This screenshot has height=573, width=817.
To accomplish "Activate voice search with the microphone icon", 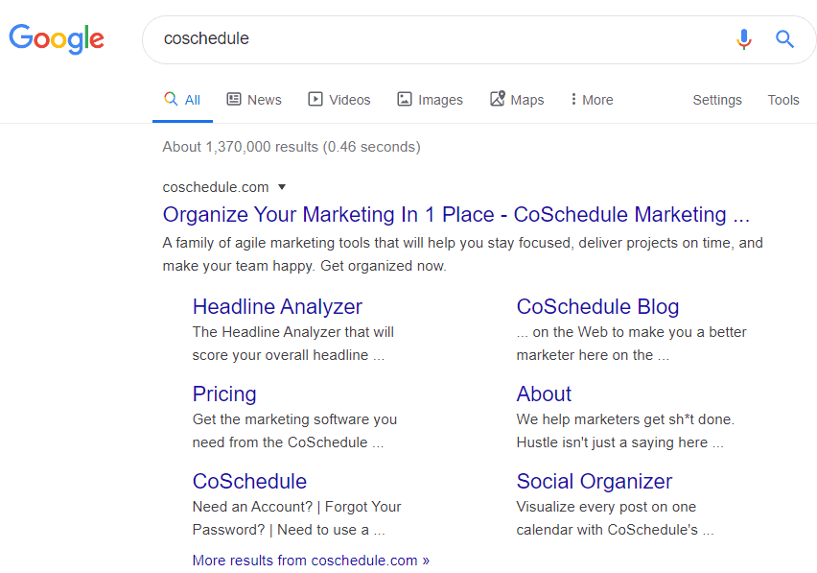I will (x=744, y=39).
